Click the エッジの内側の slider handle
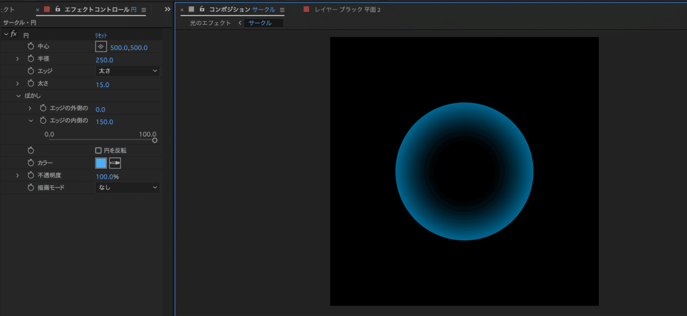Screen dimensions: 687x316 tap(155, 140)
